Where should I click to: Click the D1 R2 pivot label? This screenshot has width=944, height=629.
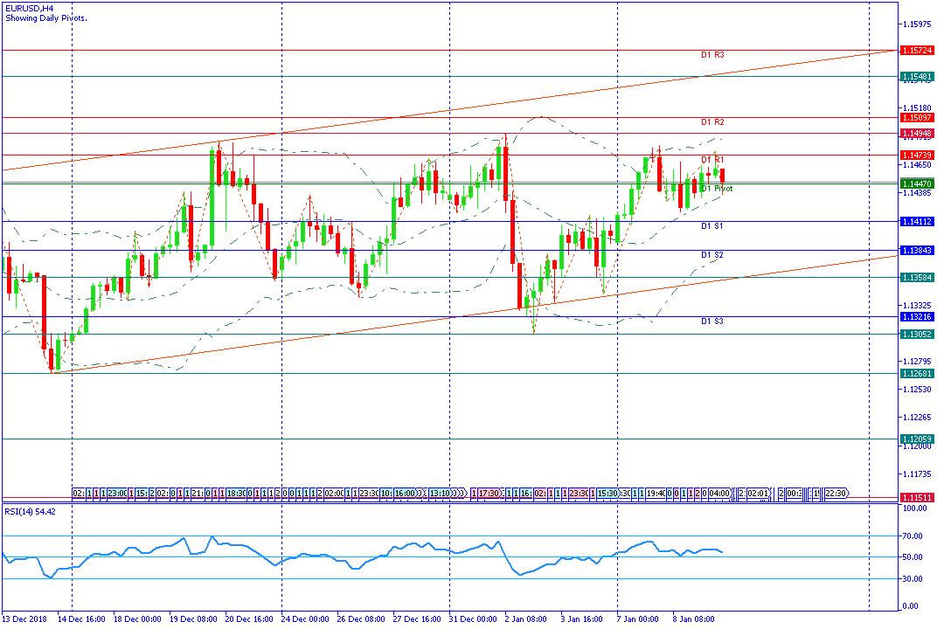click(712, 122)
